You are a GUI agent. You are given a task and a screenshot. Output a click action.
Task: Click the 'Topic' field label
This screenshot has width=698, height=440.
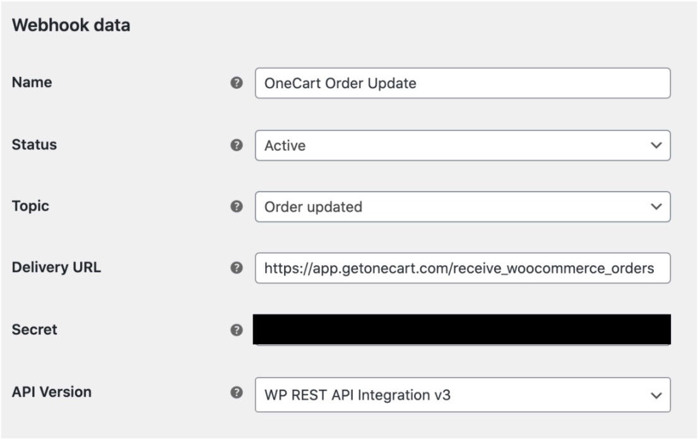pos(30,207)
